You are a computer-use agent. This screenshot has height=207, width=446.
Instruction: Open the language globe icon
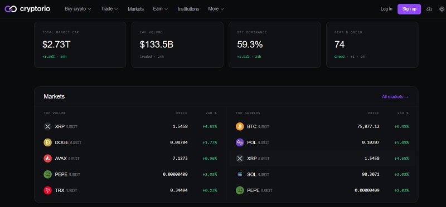click(x=442, y=9)
